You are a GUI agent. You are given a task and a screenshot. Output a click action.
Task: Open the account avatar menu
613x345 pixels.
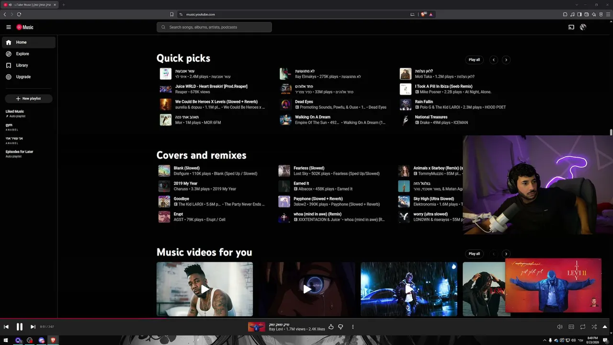(583, 27)
